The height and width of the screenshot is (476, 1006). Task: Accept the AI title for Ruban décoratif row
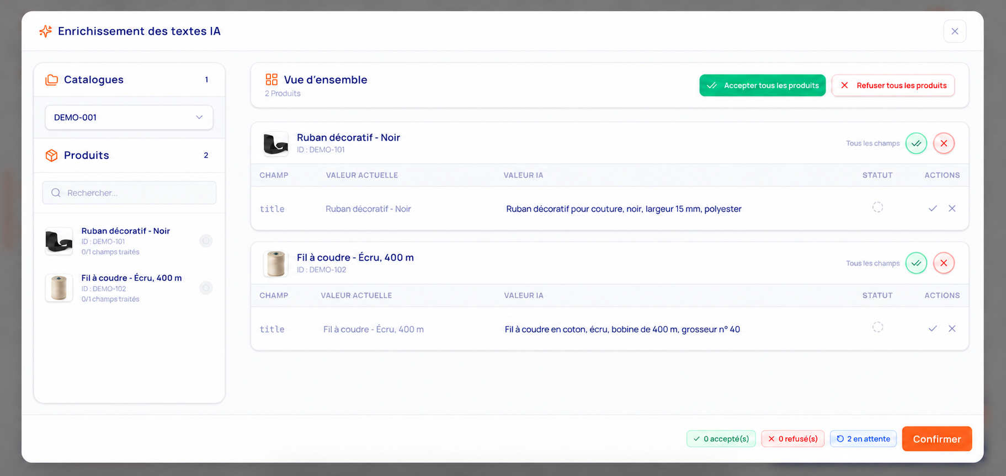tap(933, 208)
